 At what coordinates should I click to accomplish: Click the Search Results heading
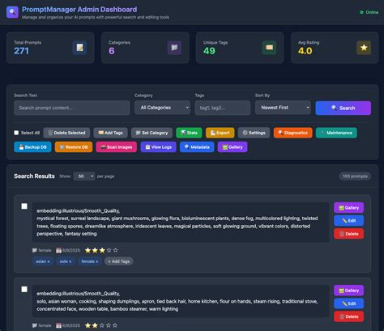coord(34,176)
